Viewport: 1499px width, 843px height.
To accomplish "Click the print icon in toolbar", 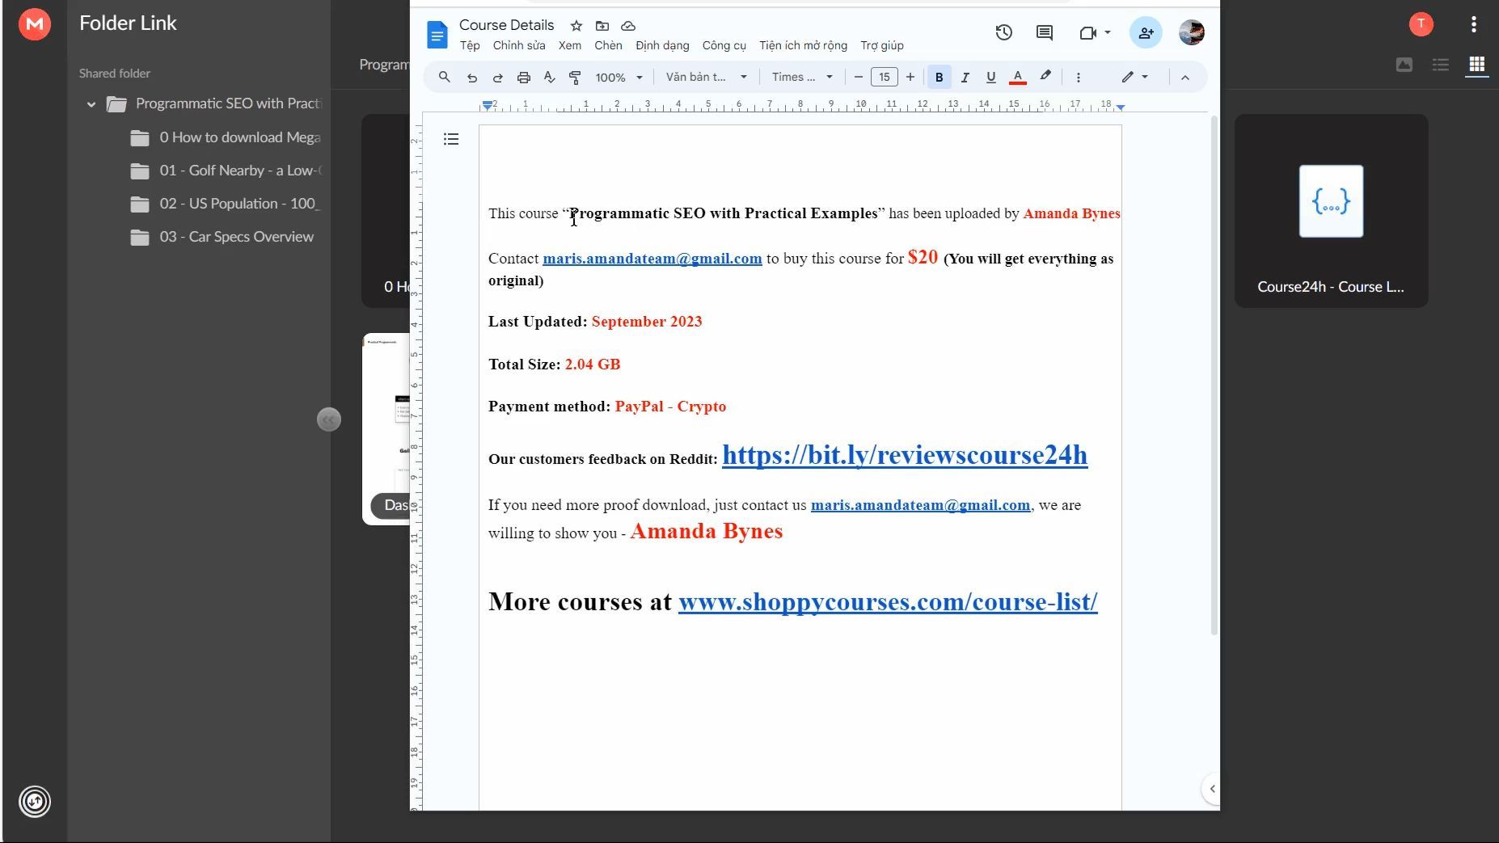I will click(x=523, y=78).
